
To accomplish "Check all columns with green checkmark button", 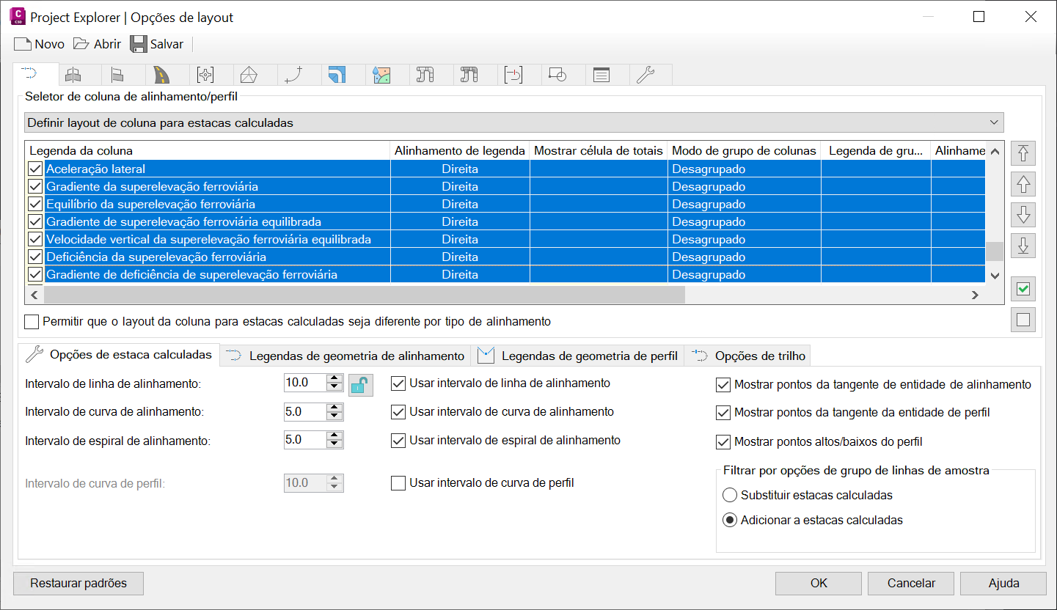I will [1023, 289].
